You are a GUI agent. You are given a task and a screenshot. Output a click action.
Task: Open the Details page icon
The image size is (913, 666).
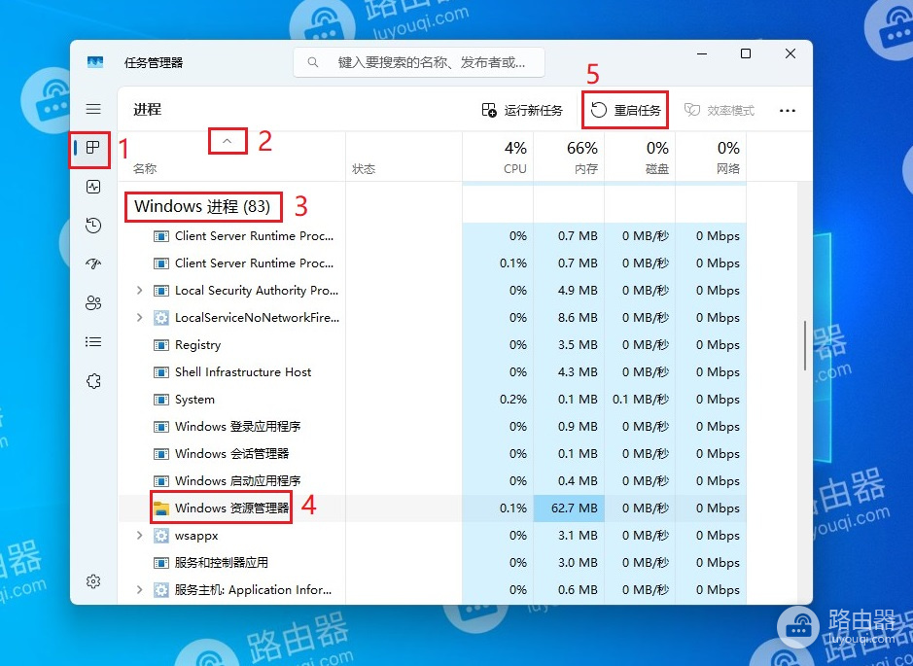pyautogui.click(x=93, y=341)
